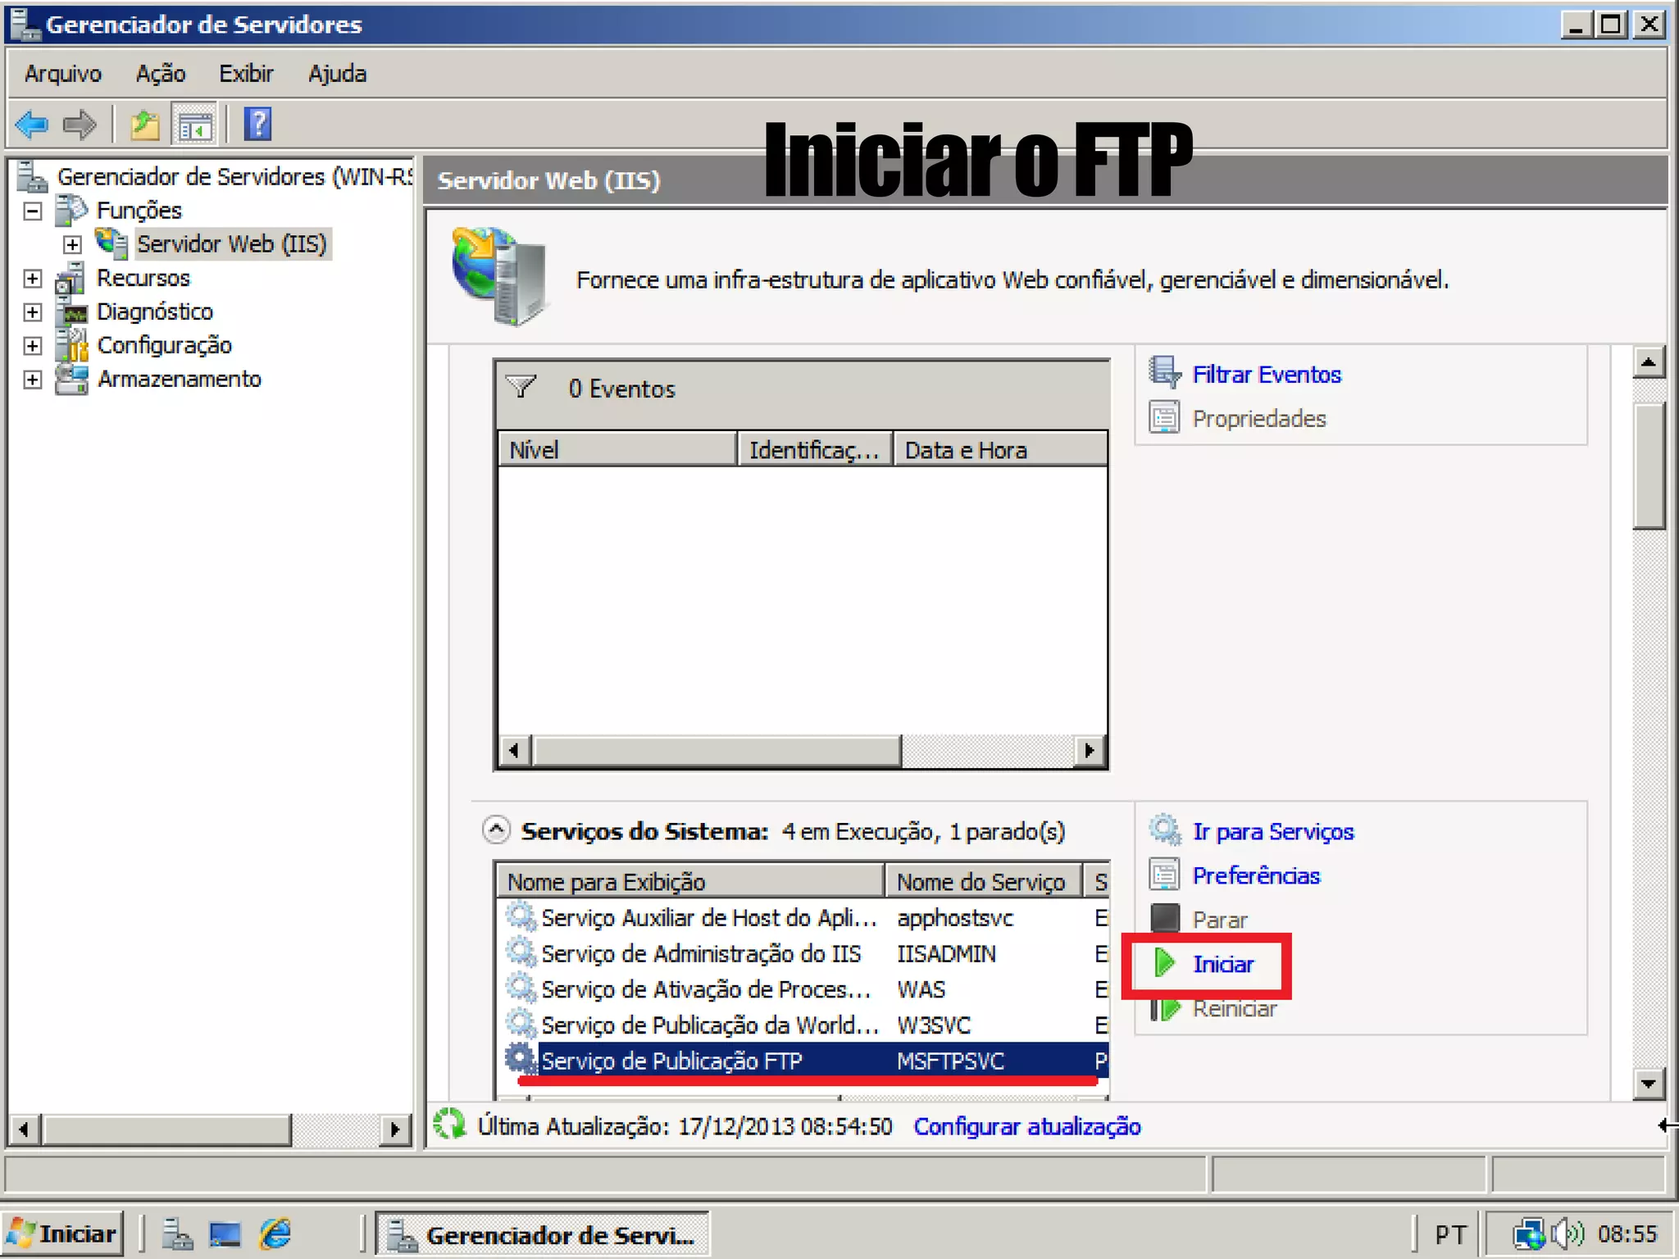
Task: Click the volume speaker tray icon
Action: pyautogui.click(x=1568, y=1234)
